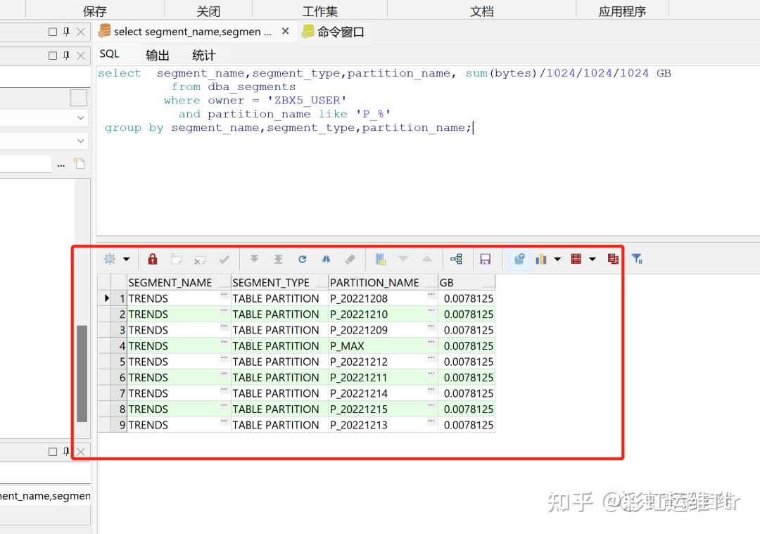
Task: Click the next record down-arrow icon
Action: (x=403, y=259)
